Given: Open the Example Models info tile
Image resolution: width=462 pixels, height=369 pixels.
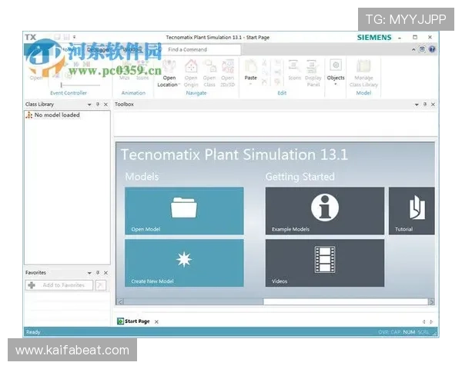Looking at the screenshot, I should pyautogui.click(x=324, y=210).
